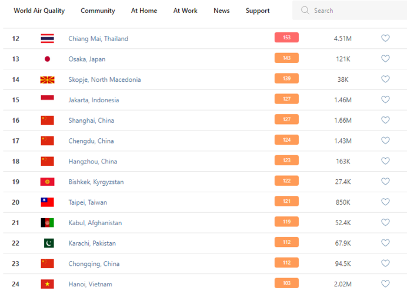
Task: Click the Japan flag icon
Action: [47, 59]
